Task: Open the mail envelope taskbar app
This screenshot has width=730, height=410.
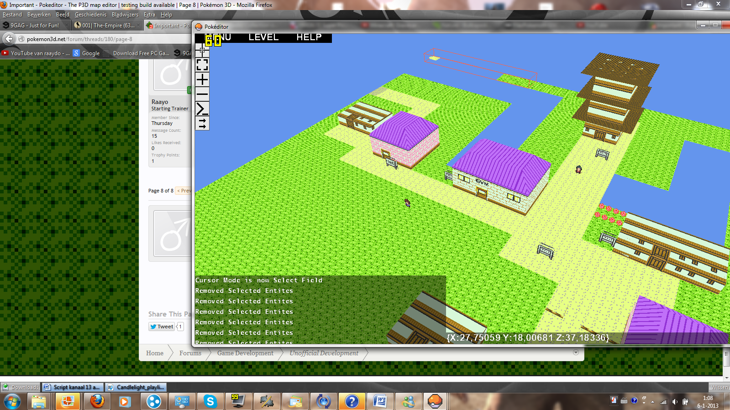Action: (x=295, y=401)
